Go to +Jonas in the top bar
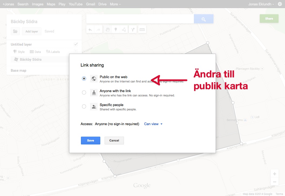The height and width of the screenshot is (196, 285). (x=8, y=4)
